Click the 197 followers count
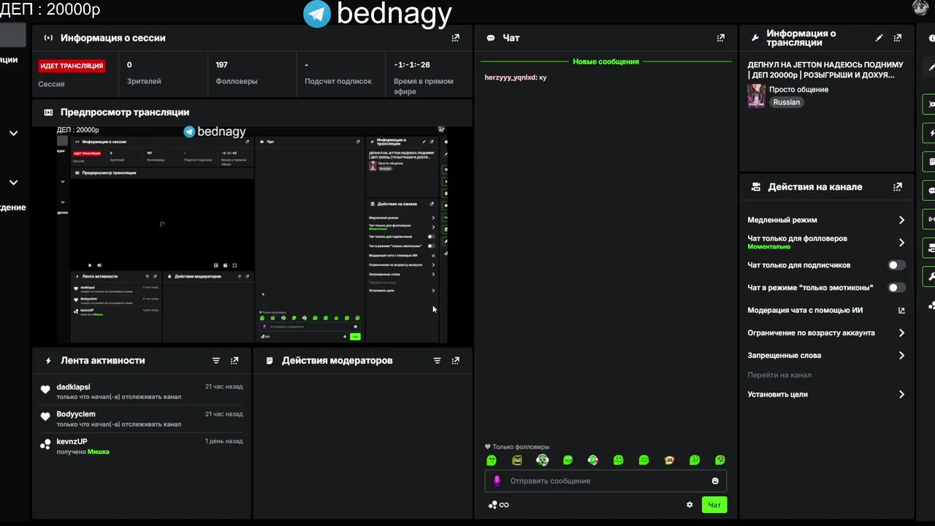935x526 pixels. [222, 65]
